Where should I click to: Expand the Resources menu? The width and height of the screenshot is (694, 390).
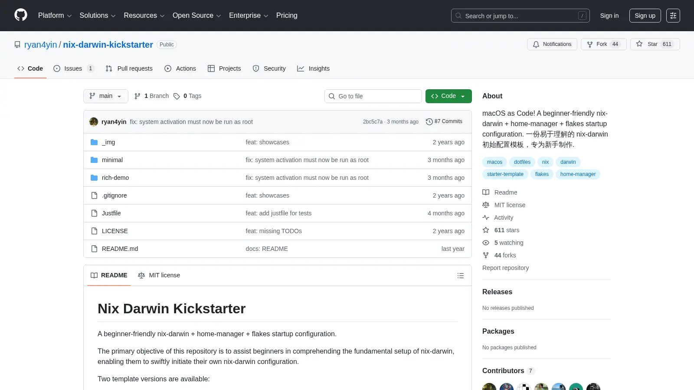pos(144,16)
